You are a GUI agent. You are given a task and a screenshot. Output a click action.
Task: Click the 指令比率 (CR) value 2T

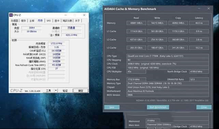56,69
